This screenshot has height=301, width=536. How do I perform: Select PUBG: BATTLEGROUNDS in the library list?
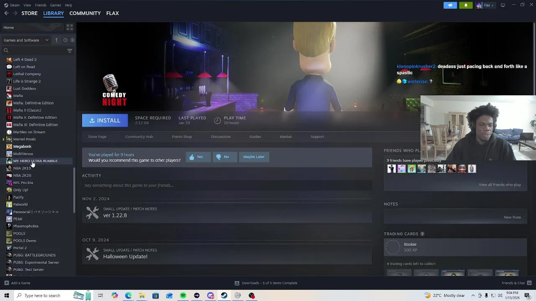34,255
